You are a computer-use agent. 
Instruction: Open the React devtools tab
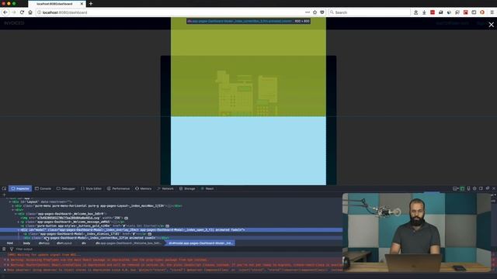click(207, 188)
